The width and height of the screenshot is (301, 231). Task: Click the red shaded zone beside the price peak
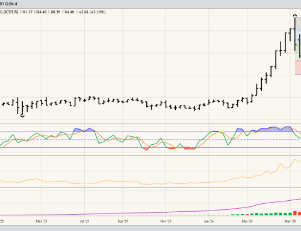[x=298, y=68]
